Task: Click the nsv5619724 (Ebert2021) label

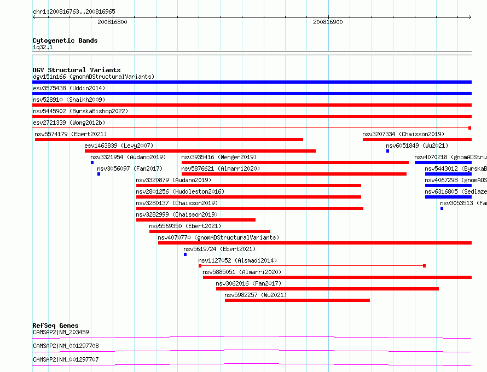Action: pyautogui.click(x=219, y=249)
